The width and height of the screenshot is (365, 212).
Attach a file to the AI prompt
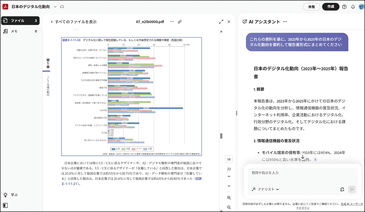click(x=342, y=189)
